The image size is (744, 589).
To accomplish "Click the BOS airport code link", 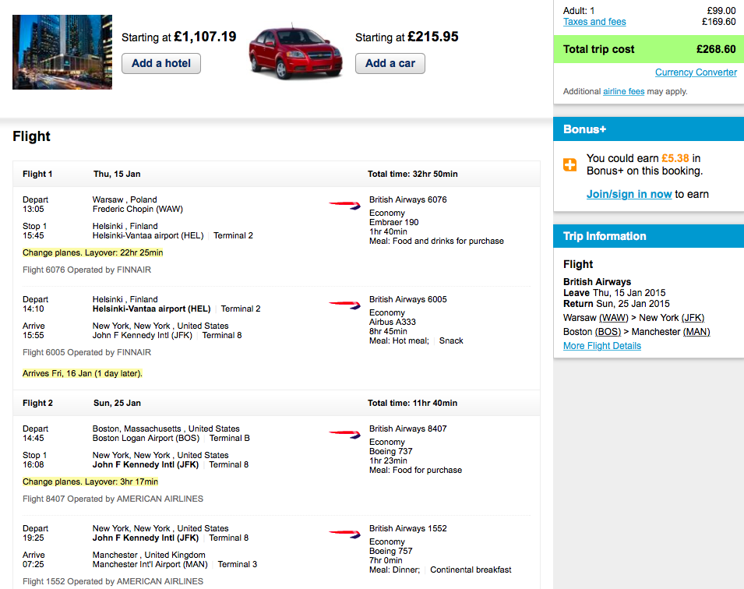I will point(608,332).
